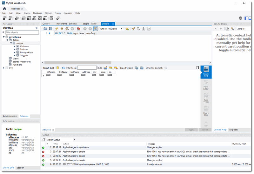The width and height of the screenshot is (254, 174).
Task: Open Form Editor view
Action: [206, 85]
